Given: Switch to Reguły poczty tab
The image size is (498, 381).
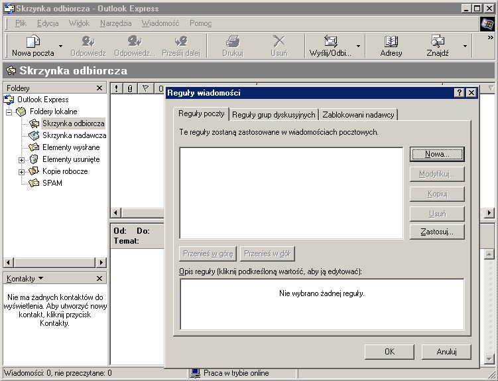Looking at the screenshot, I should 202,114.
